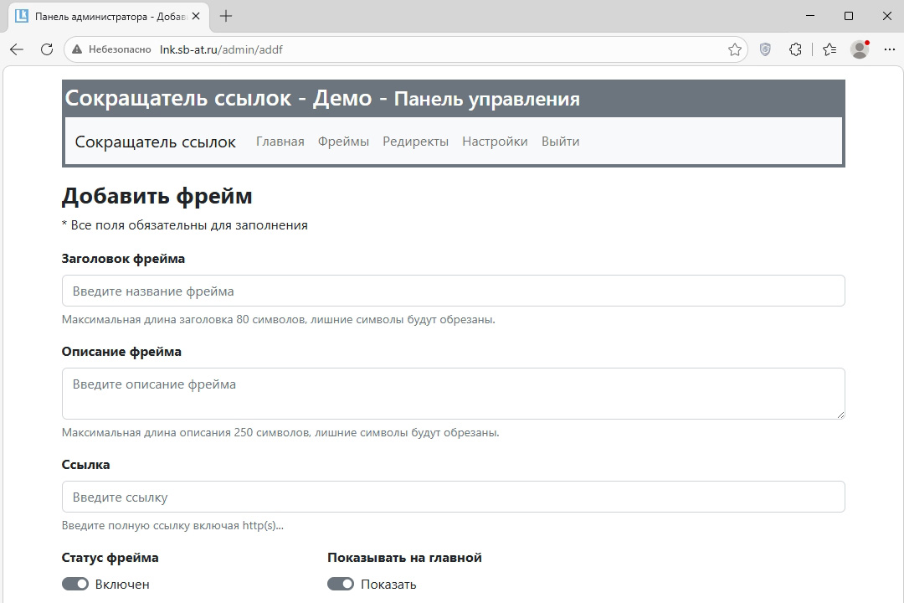Open the favorites list icon

click(829, 49)
